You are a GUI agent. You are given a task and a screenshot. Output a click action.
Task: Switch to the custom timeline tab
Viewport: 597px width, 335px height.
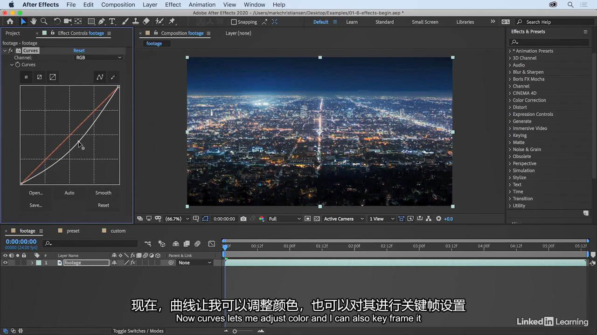tap(118, 231)
